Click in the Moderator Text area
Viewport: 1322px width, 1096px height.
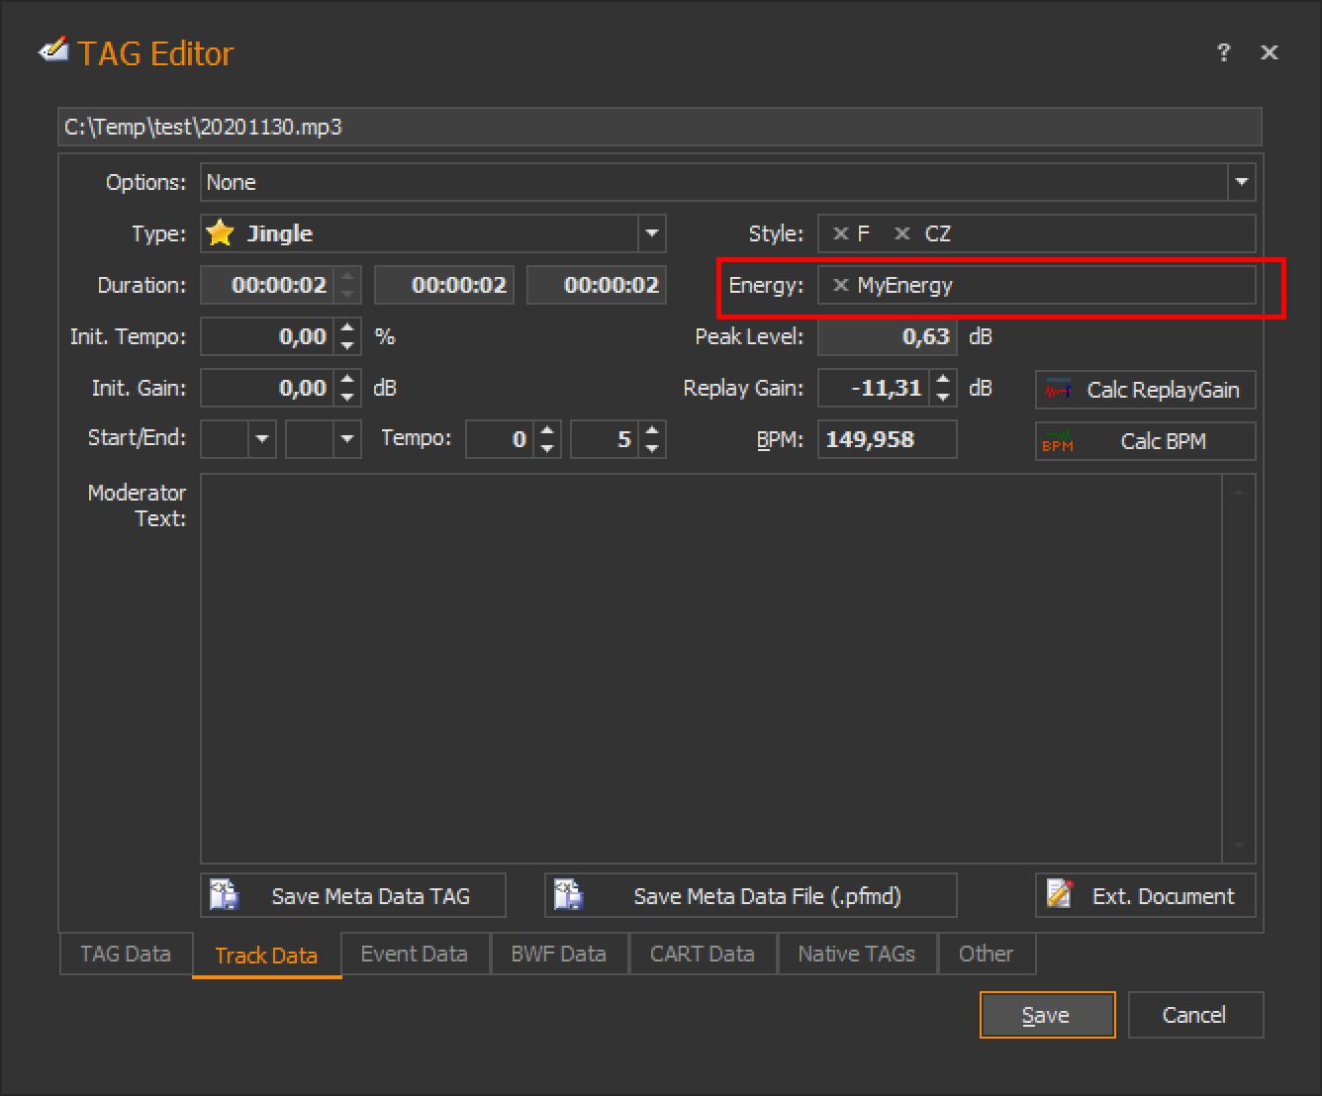click(710, 669)
